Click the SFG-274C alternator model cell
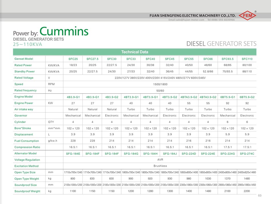The height and width of the screenshot is (204, 271). point(247,154)
